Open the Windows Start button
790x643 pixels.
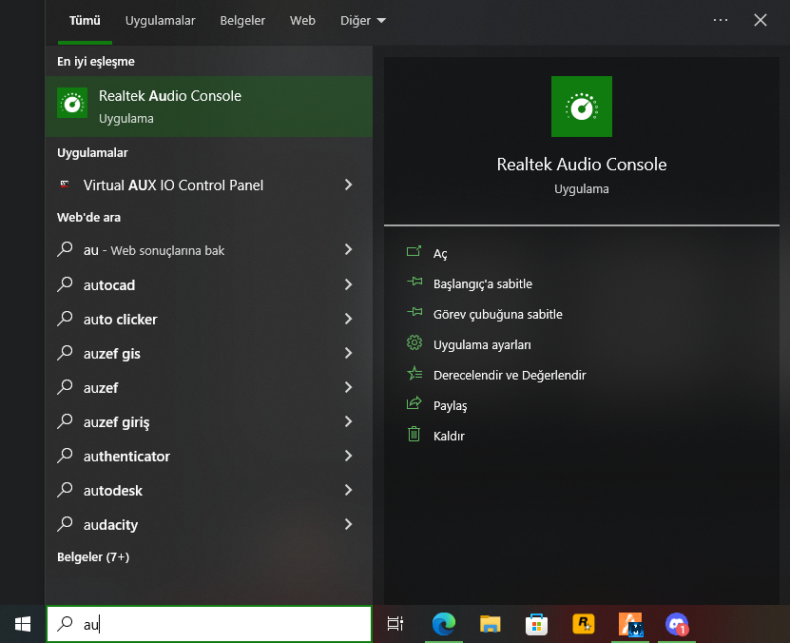[x=23, y=624]
